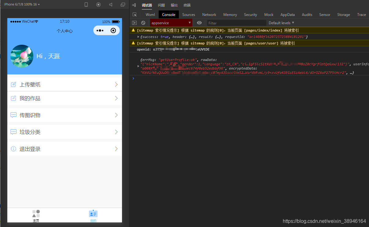Open the Storage panel tab
The height and width of the screenshot is (227, 369).
(344, 15)
